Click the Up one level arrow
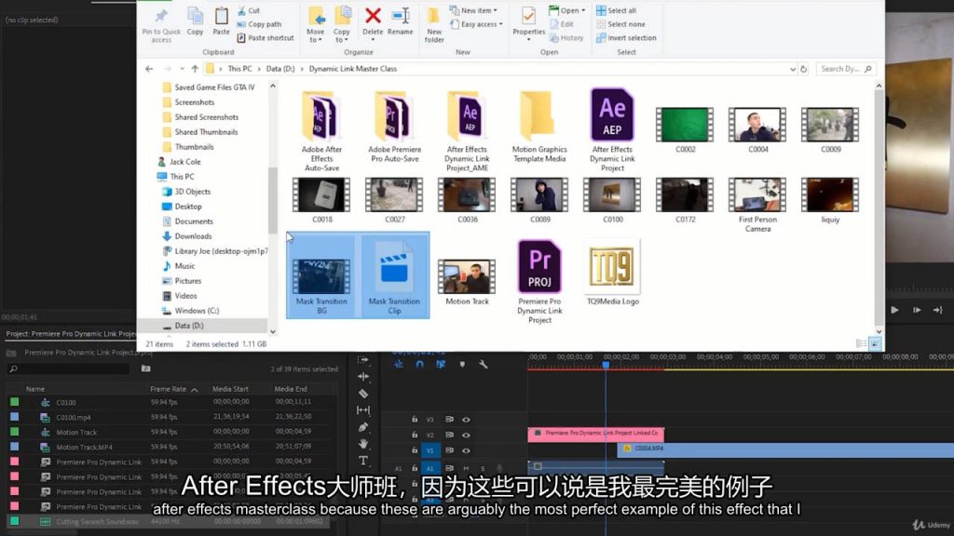 click(x=195, y=69)
